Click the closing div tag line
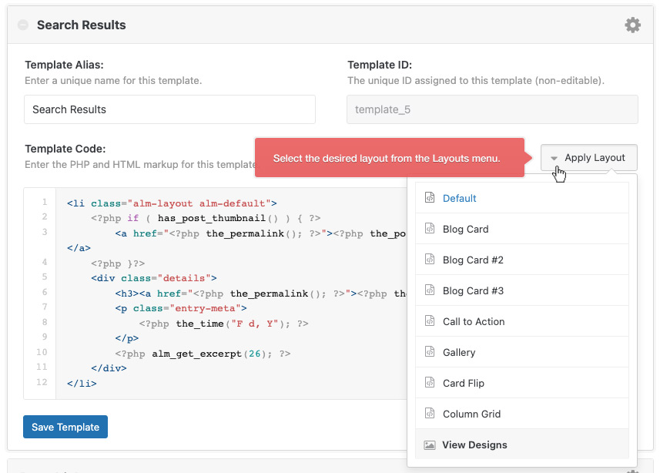Image resolution: width=660 pixels, height=473 pixels. 109,368
